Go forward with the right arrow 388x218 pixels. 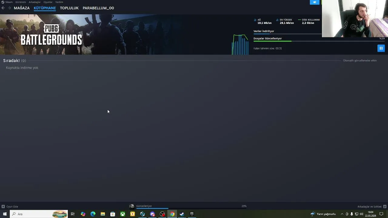(x=9, y=8)
